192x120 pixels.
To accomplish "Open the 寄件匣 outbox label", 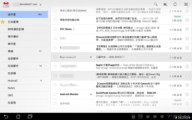I will pyautogui.click(x=24, y=44).
